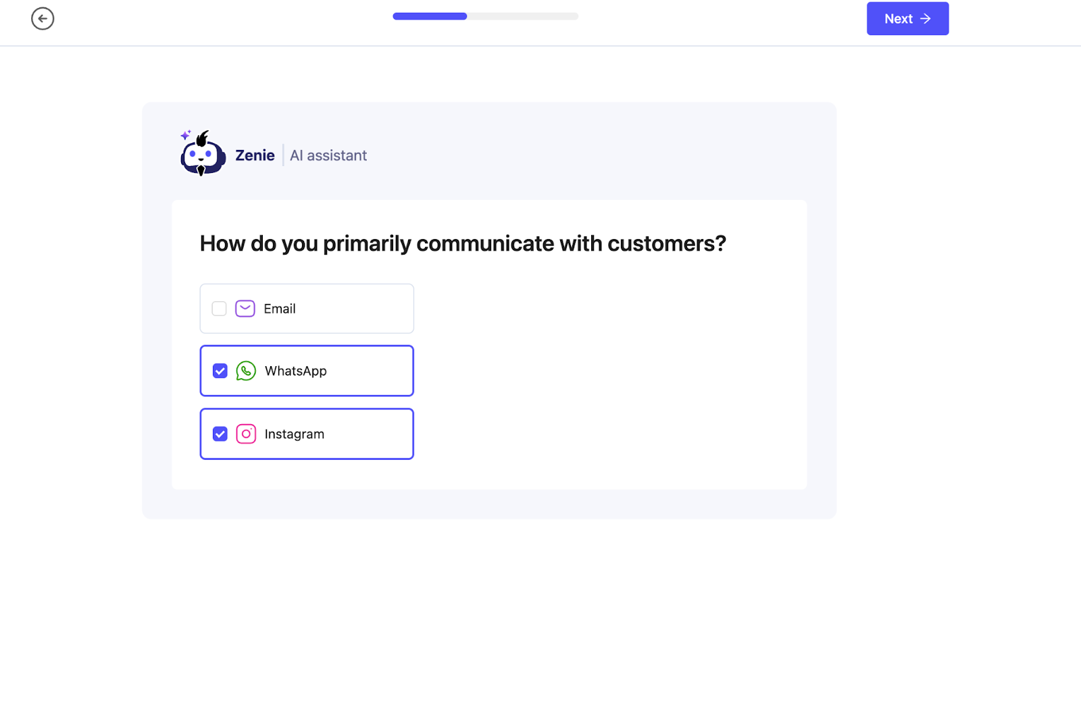Viewport: 1081px width, 720px height.
Task: Click the "AI assistant" label
Action: (x=328, y=155)
